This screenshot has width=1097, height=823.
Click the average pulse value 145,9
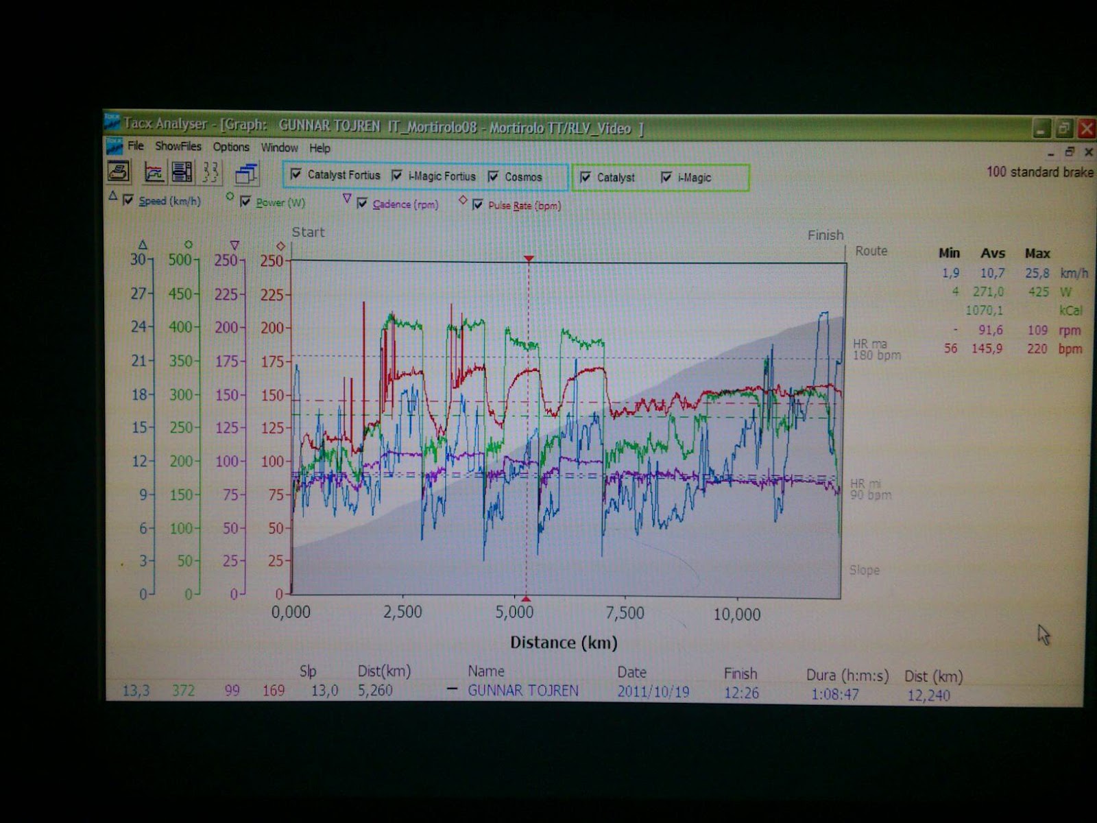click(x=987, y=348)
